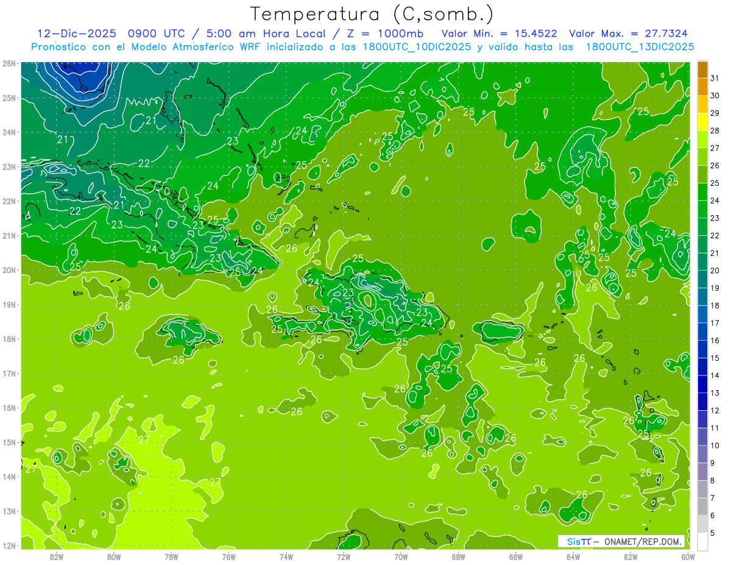Click the legend value label "17"
731x565 pixels.
point(715,323)
